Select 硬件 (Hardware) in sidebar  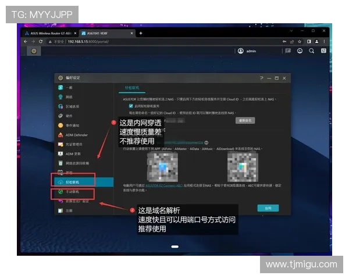(69, 116)
